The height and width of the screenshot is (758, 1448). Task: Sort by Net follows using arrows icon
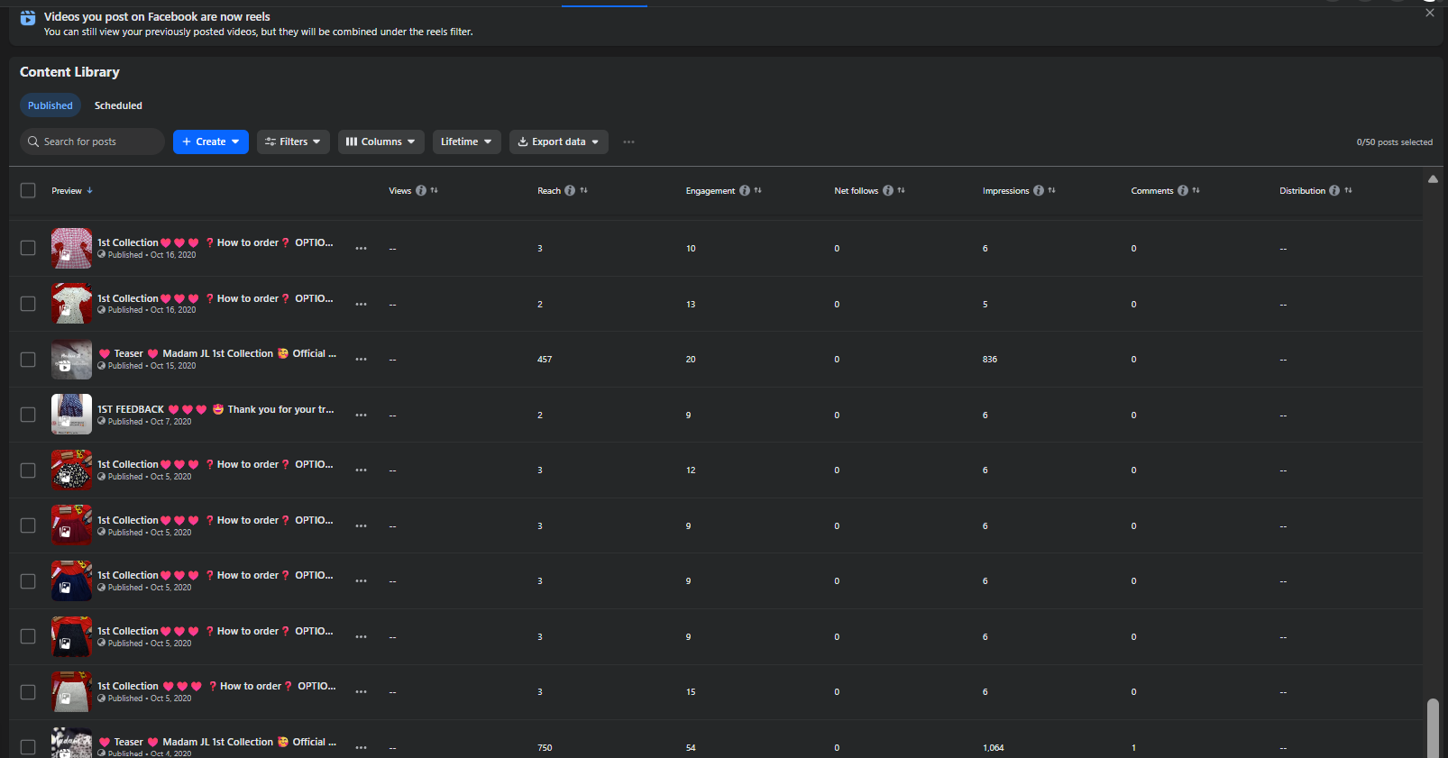tap(902, 190)
